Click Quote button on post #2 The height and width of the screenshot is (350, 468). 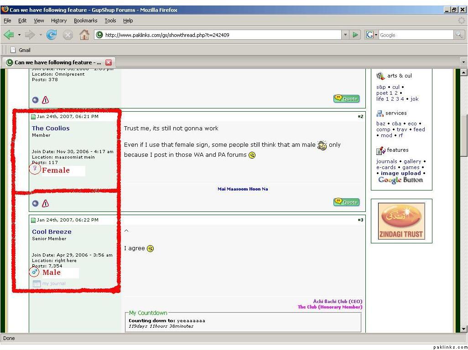coord(346,202)
